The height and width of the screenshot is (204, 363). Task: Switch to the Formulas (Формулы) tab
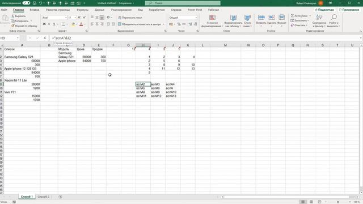[82, 10]
